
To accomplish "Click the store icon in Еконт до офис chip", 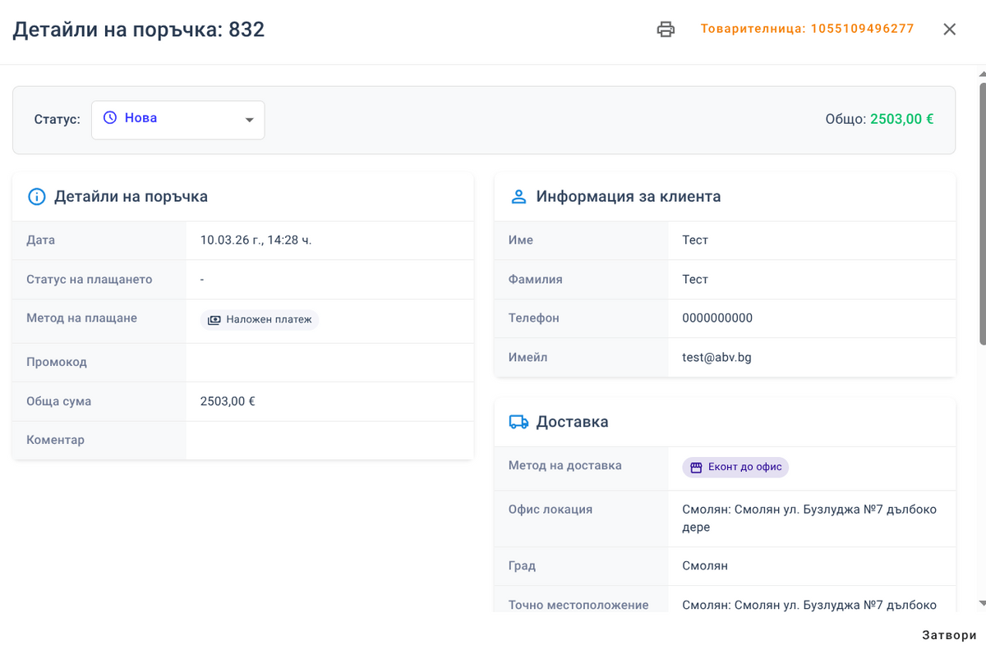I will [696, 468].
